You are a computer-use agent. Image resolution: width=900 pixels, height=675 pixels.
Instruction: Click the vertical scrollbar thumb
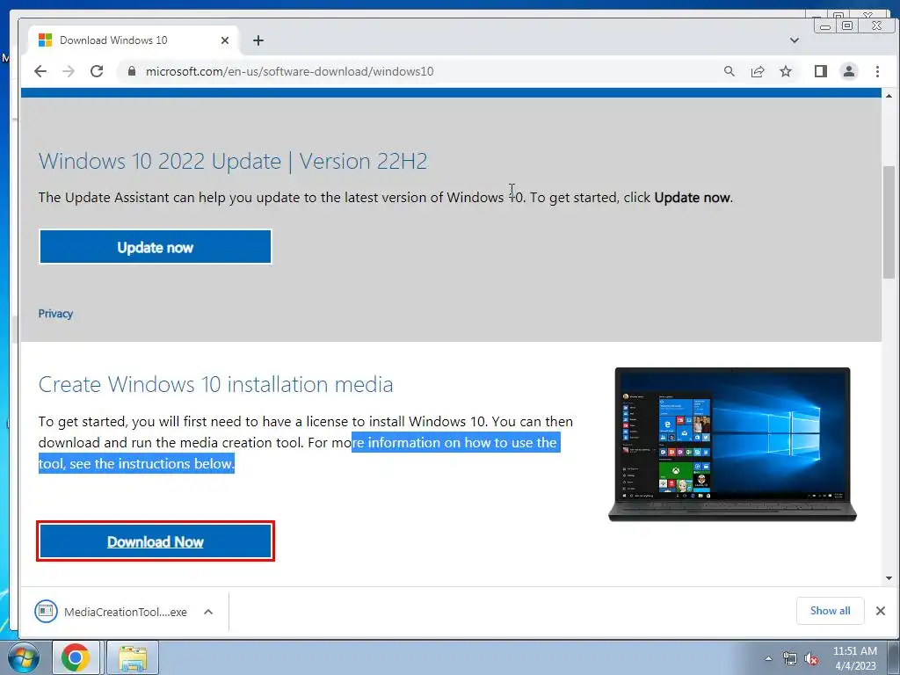click(889, 221)
